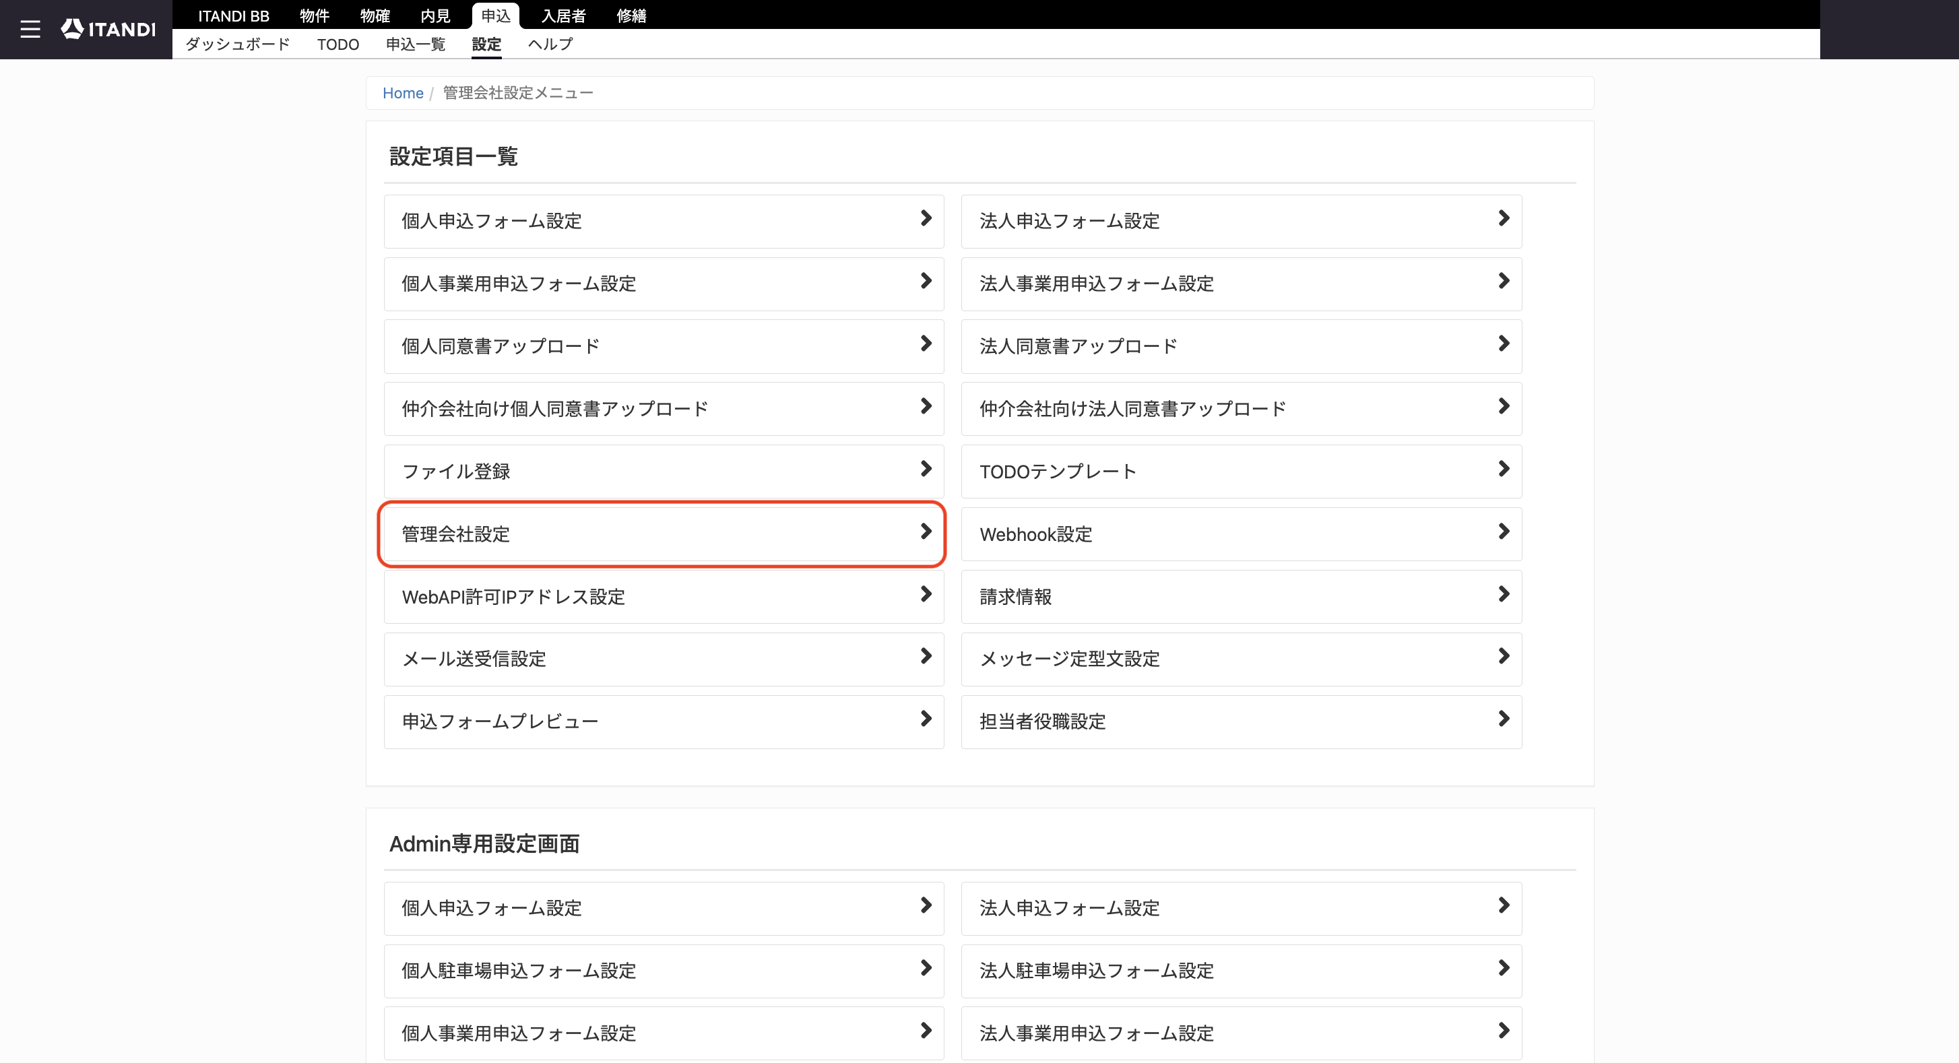1959x1063 pixels.
Task: Open 仲介会社向け法人同意書アップロード
Action: point(1241,409)
